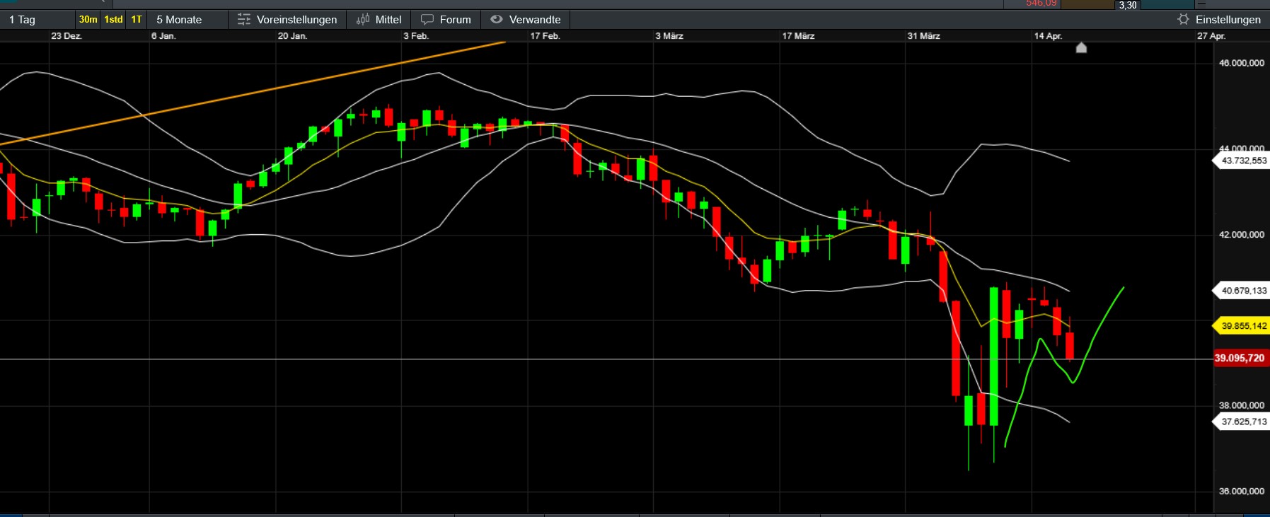Viewport: 1270px width, 517px height.
Task: Click the 36.000,000 price axis label
Action: pos(1242,491)
